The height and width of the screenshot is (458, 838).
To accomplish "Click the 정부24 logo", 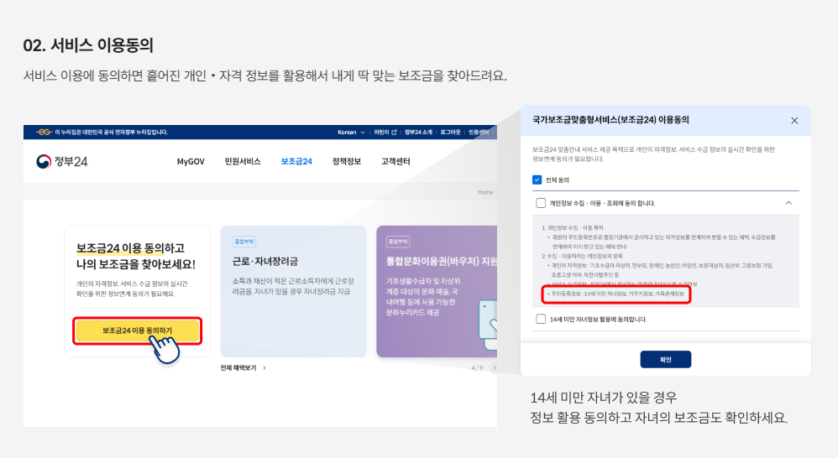I will 61,161.
